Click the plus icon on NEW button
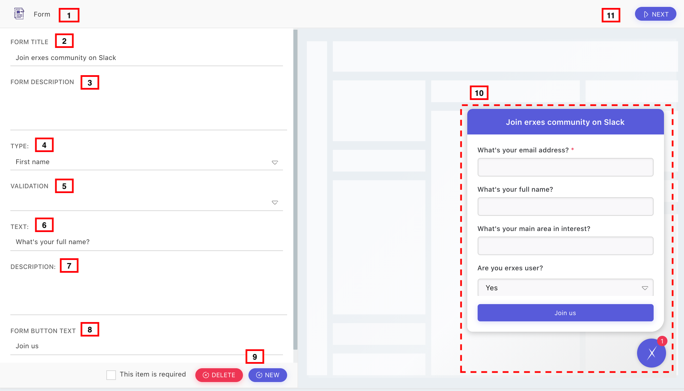Screen dimensions: 684x391 (259, 375)
